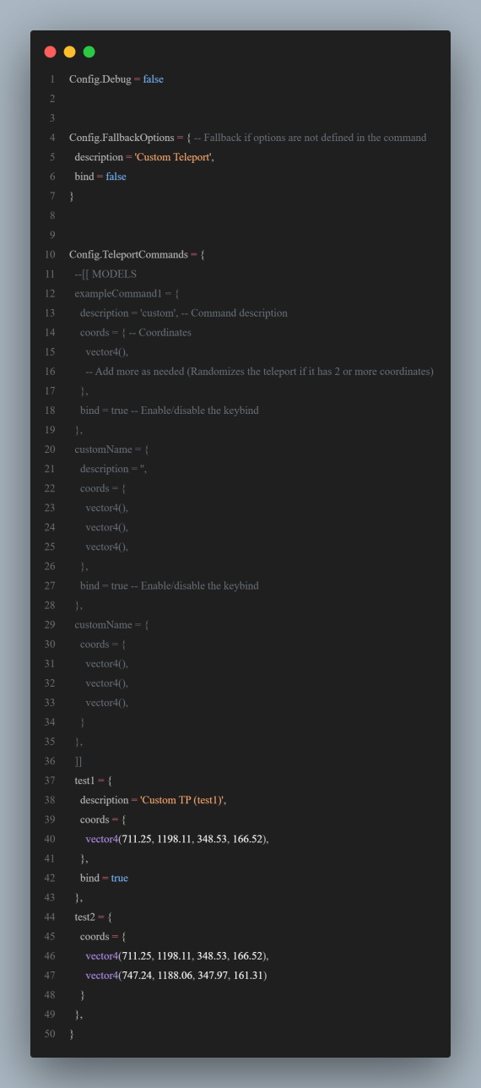Screen dimensions: 481x1088
Task: Click line number 10 in the gutter
Action: coord(50,254)
